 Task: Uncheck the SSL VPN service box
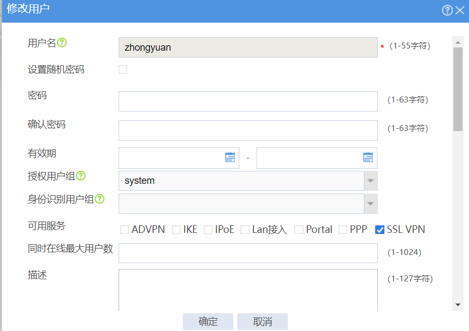(x=380, y=230)
